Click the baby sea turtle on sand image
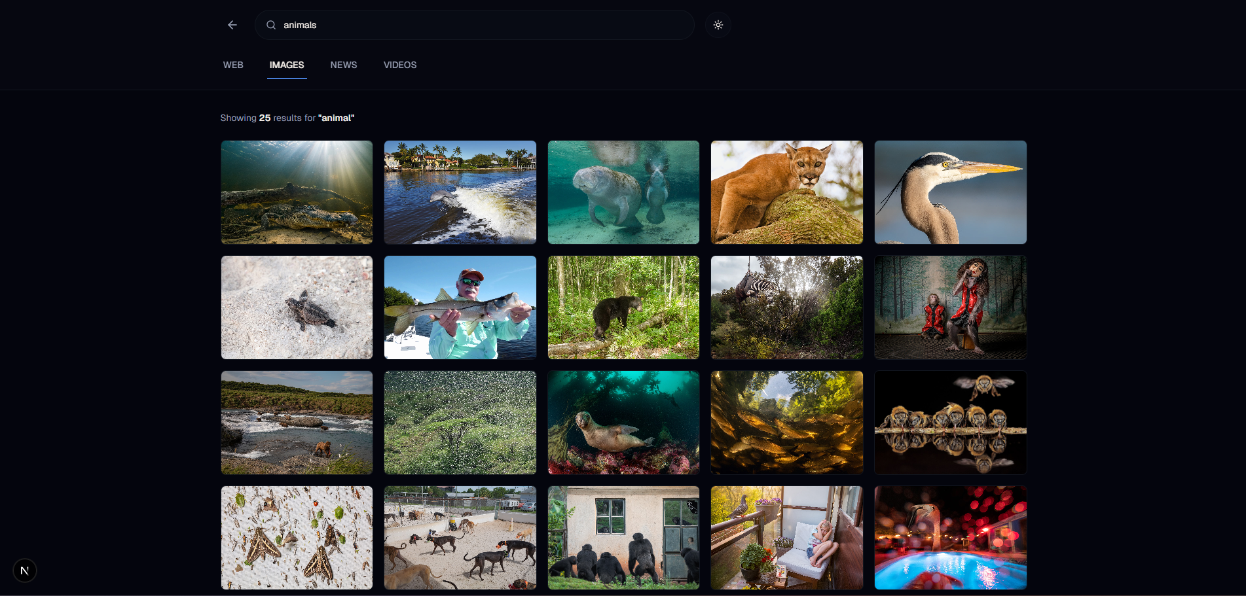The image size is (1246, 596). (x=297, y=307)
